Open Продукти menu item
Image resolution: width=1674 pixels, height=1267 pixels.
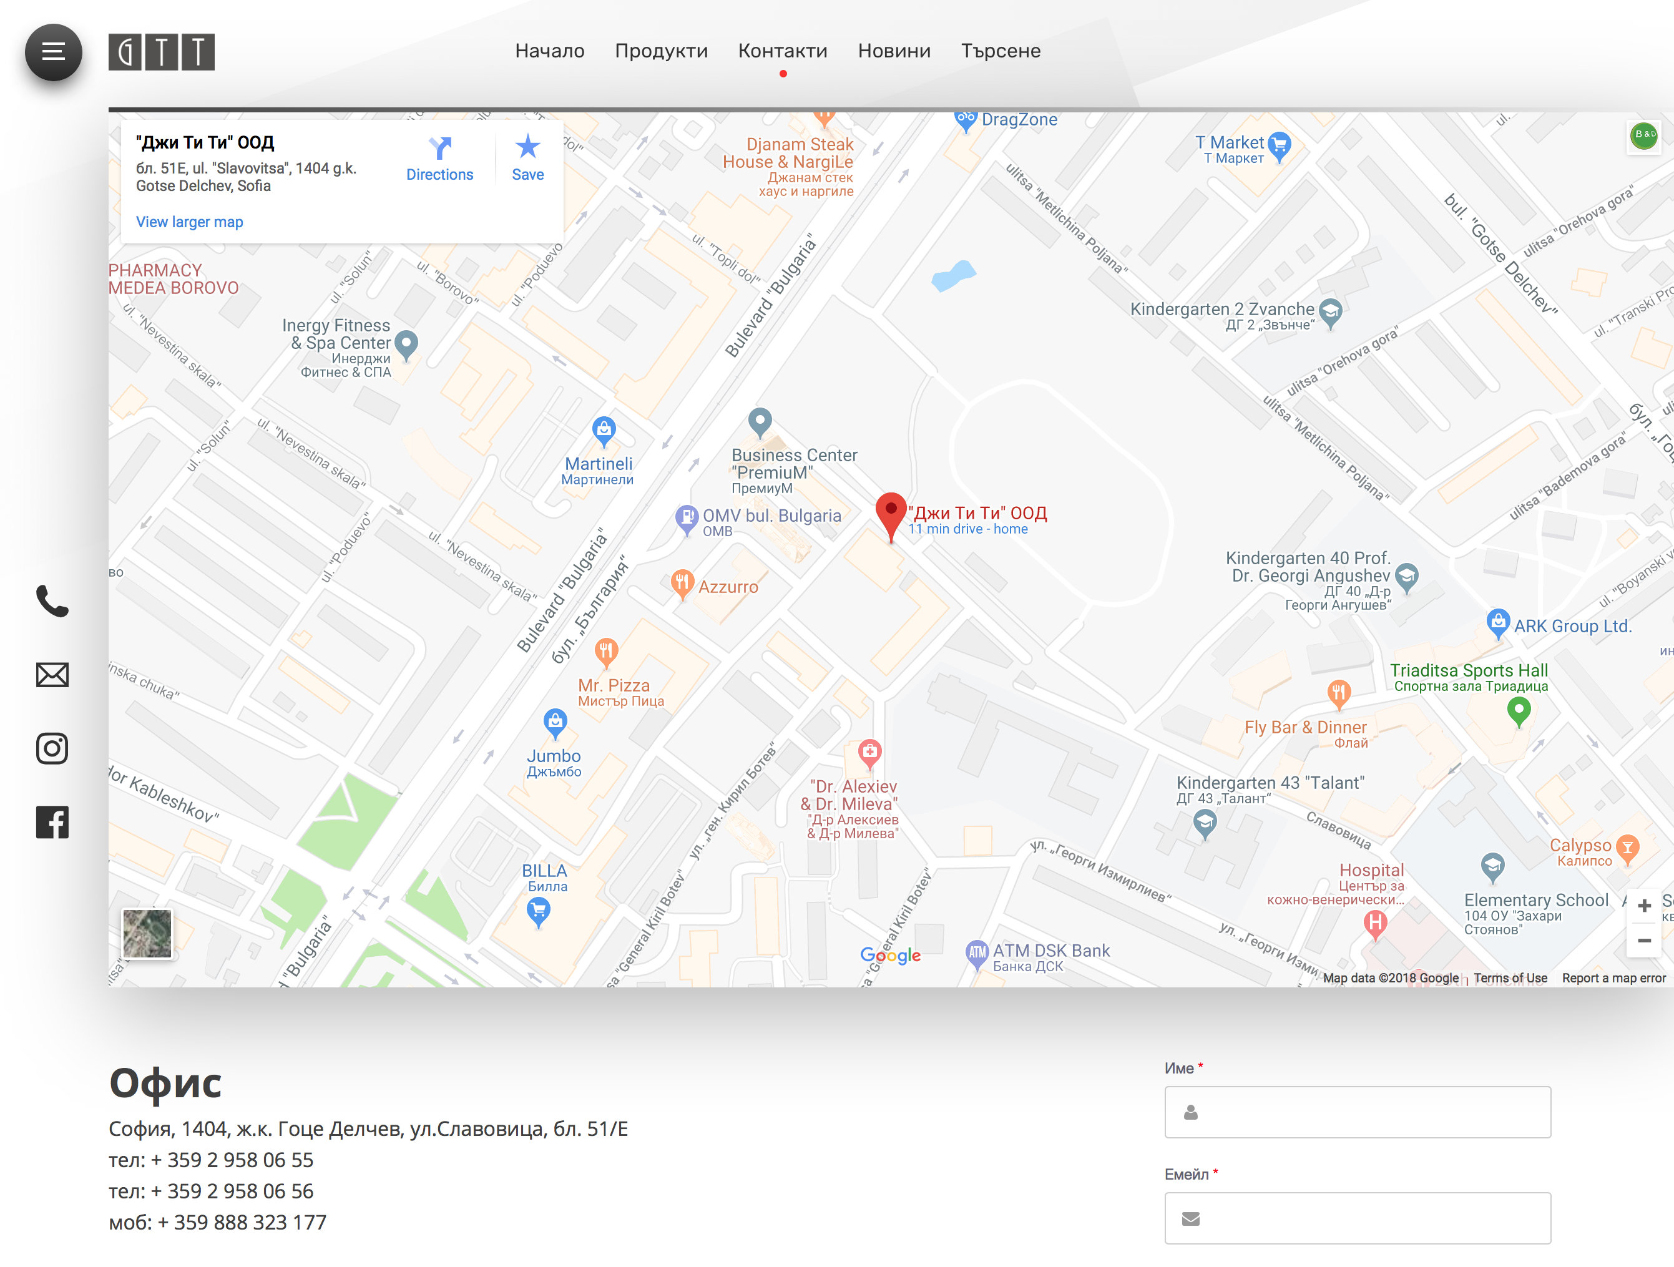pos(660,51)
